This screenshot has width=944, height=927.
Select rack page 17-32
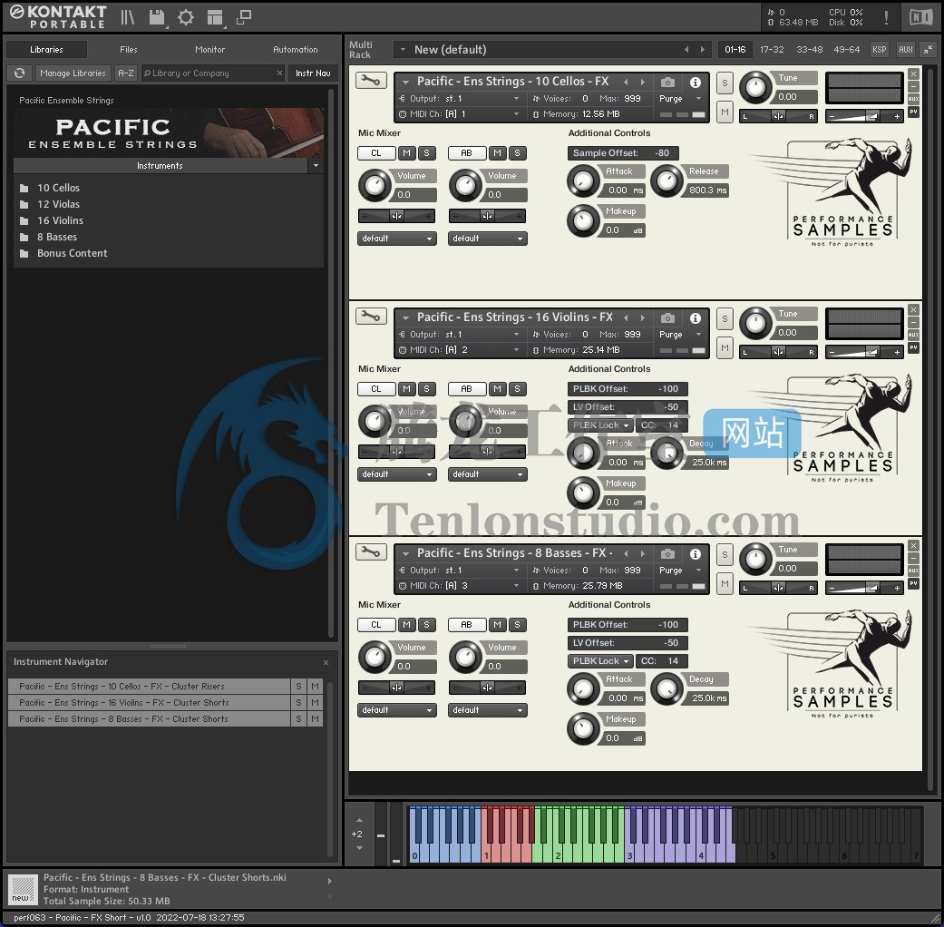(x=772, y=49)
